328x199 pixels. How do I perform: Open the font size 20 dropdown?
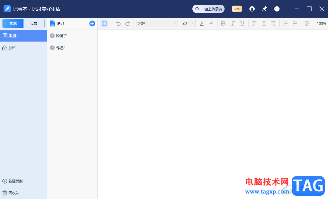pyautogui.click(x=188, y=23)
